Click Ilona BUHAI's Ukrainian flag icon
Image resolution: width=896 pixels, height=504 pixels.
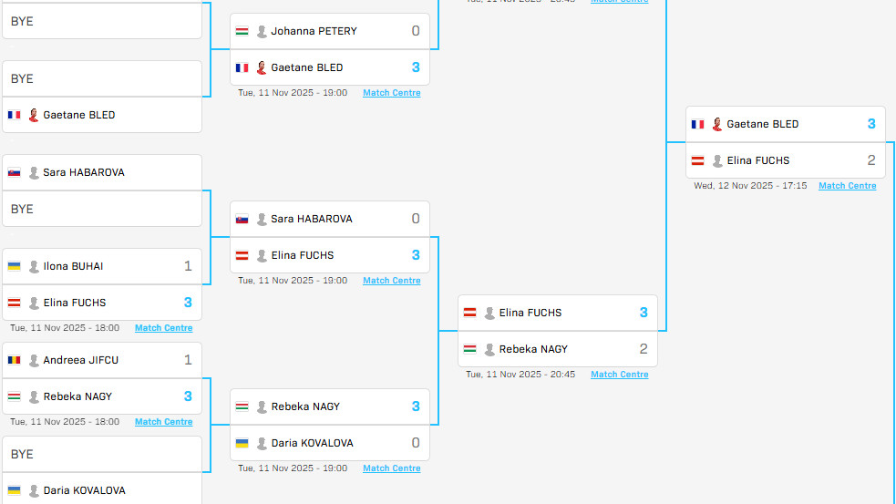pyautogui.click(x=14, y=266)
